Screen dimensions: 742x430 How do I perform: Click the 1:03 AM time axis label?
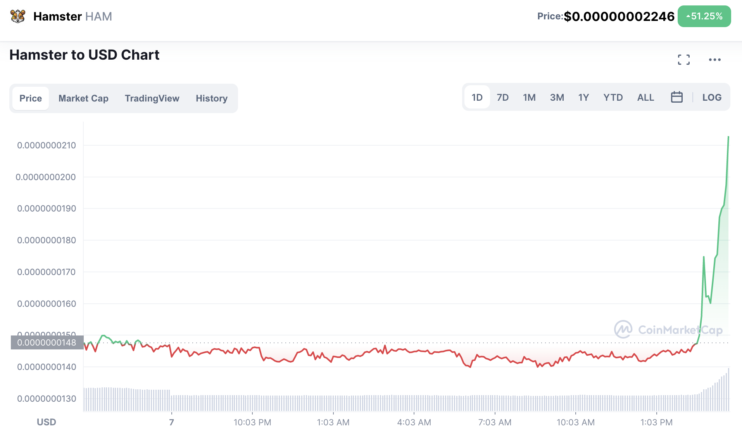coord(333,422)
